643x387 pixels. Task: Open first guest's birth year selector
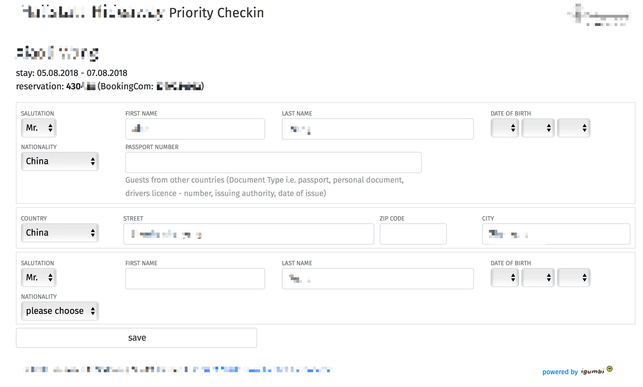(574, 128)
